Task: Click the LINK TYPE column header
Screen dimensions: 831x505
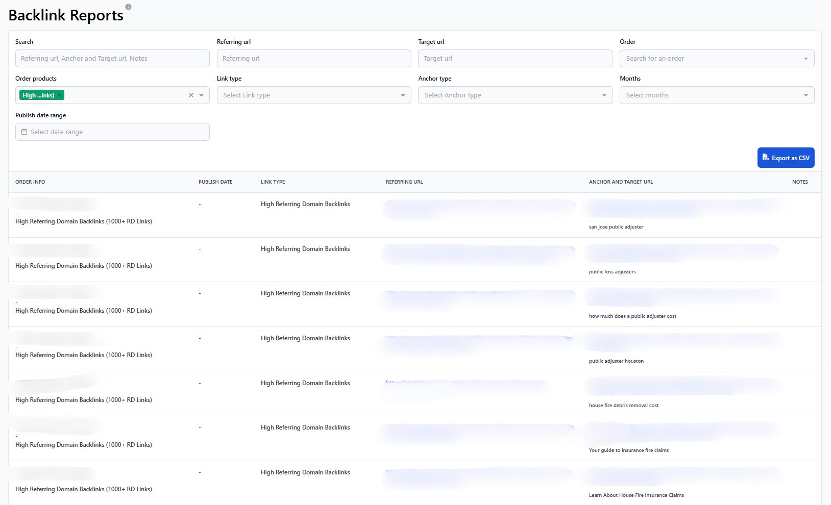Action: [x=273, y=182]
